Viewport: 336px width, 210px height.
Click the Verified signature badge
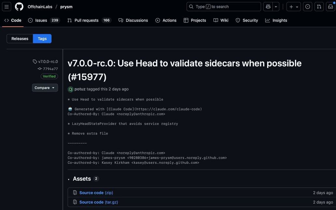49,76
